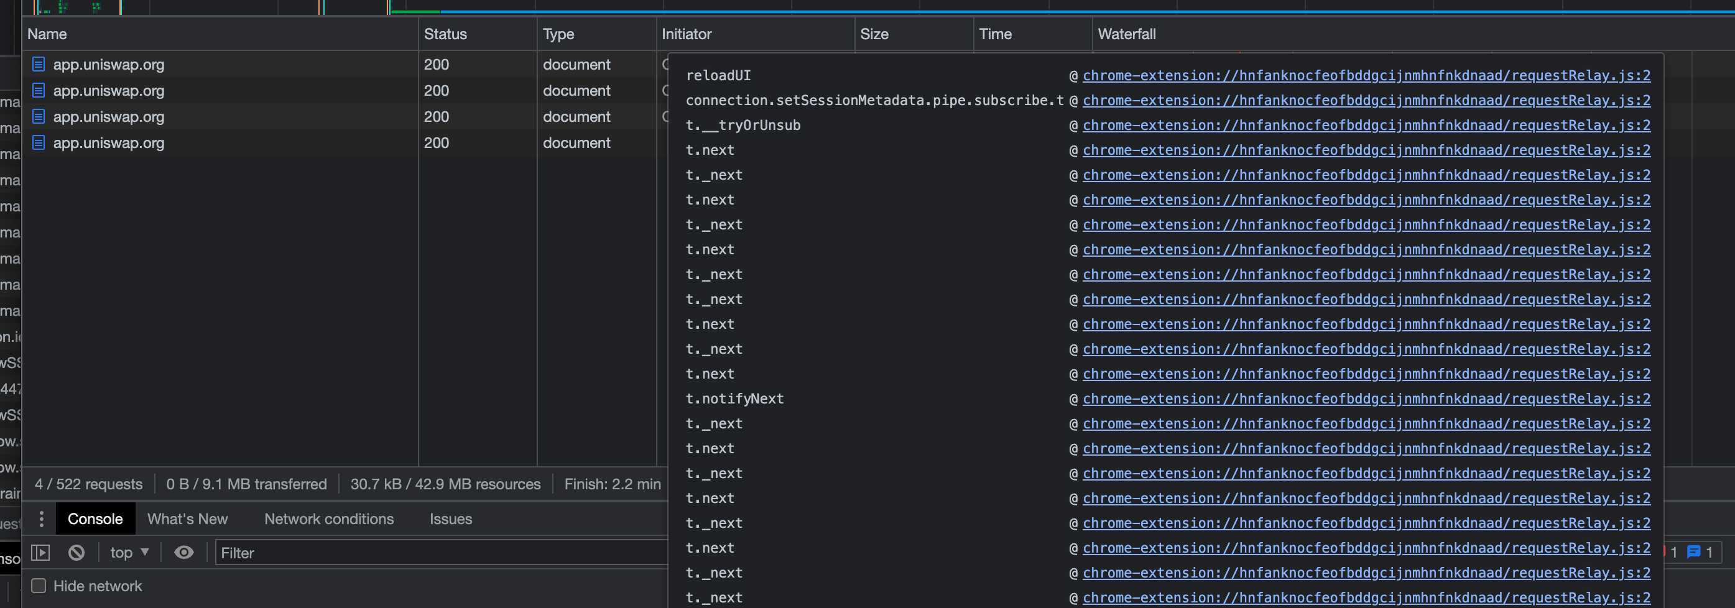The image size is (1735, 608).
Task: Follow the chrome-extension link next to t.notifyNext
Action: click(x=1367, y=398)
